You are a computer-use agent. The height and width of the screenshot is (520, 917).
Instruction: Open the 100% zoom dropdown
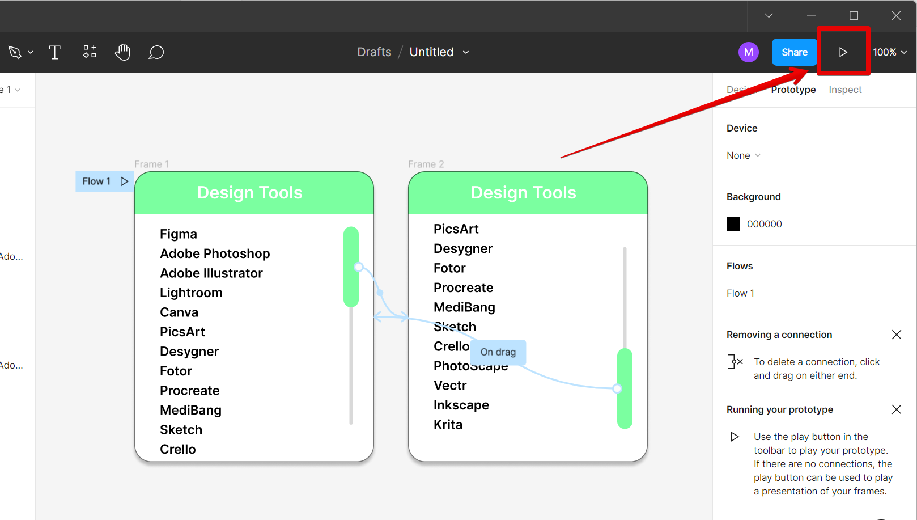[890, 52]
